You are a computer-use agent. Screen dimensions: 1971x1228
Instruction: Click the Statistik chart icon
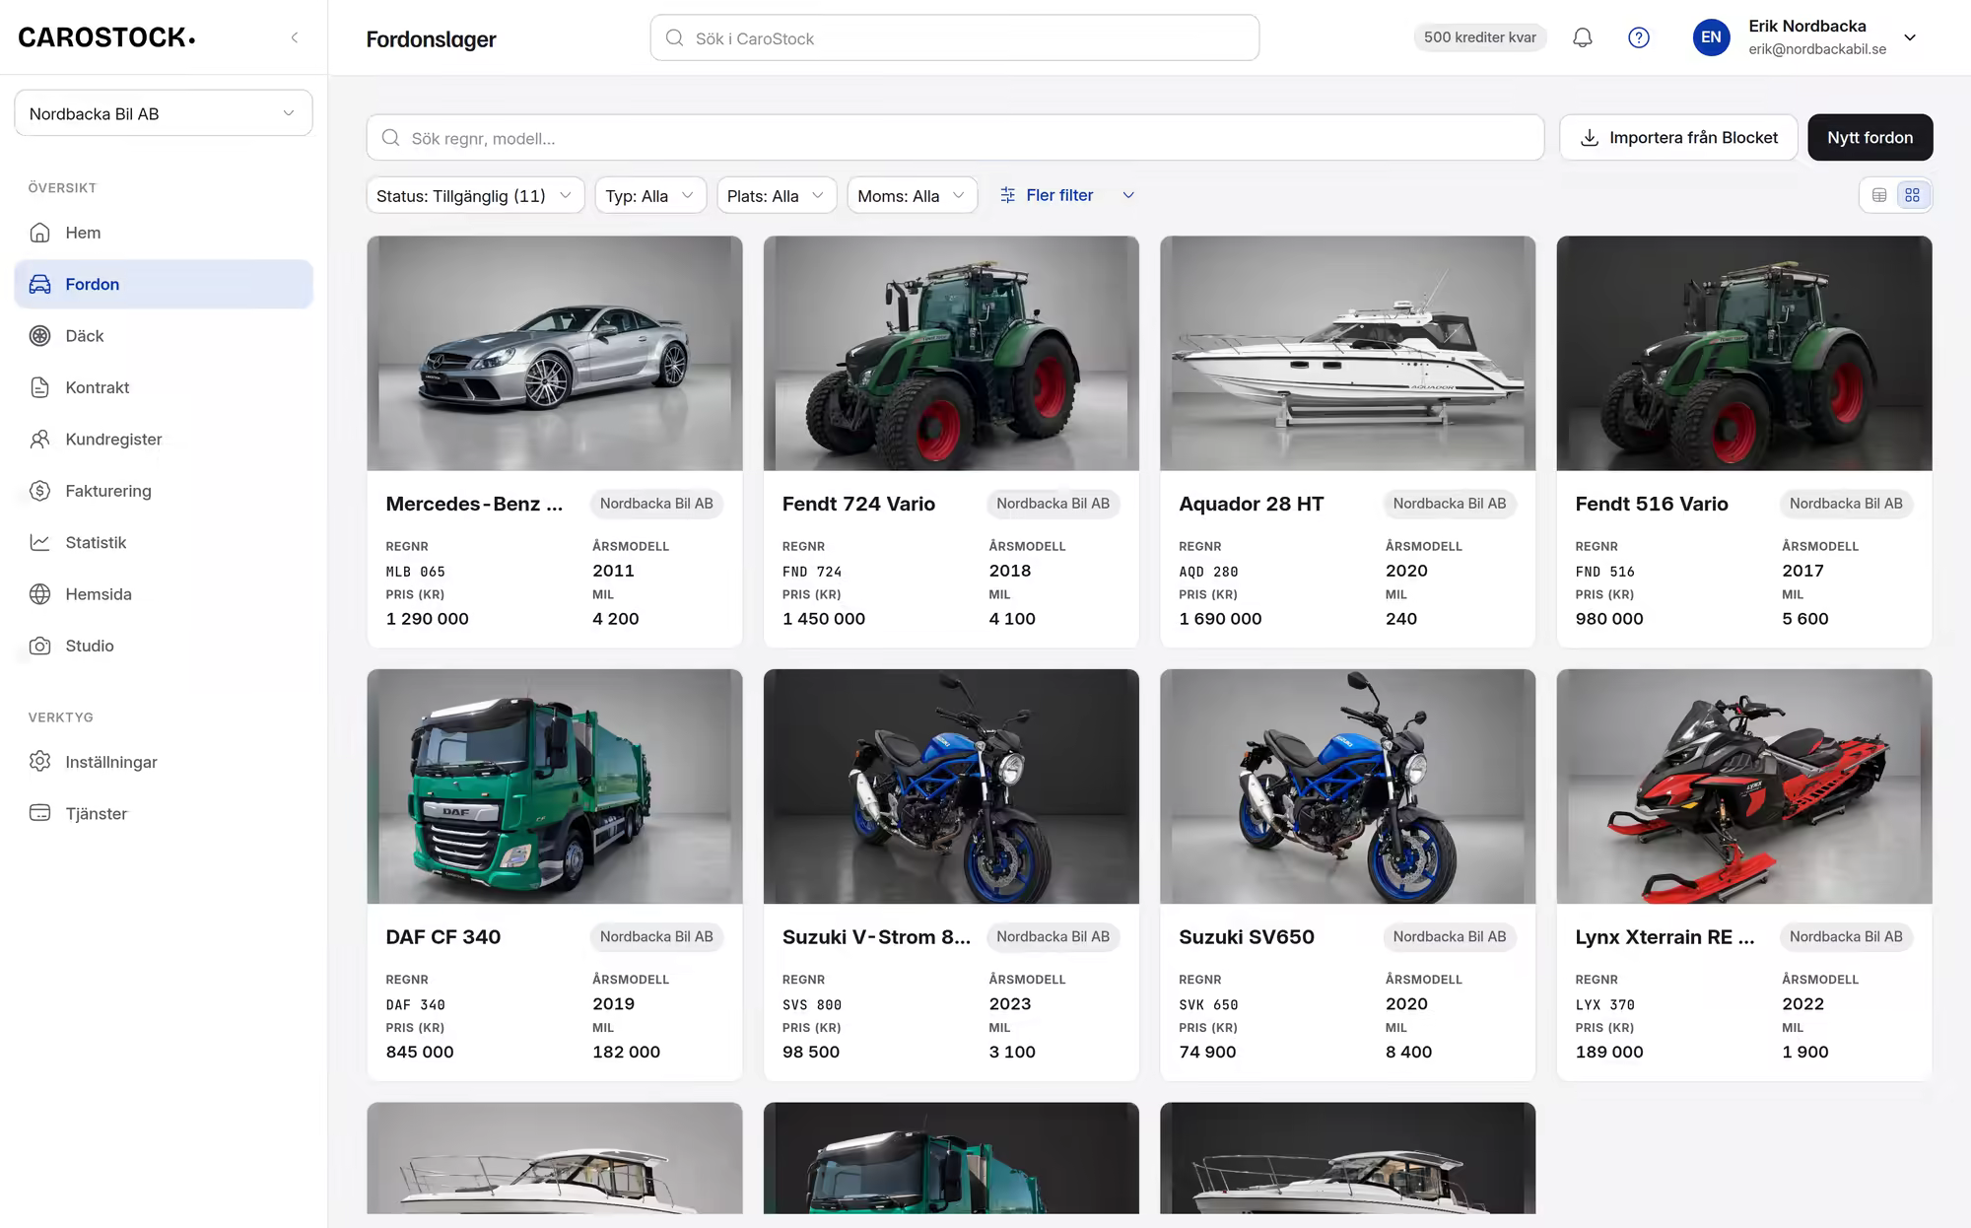click(x=39, y=542)
